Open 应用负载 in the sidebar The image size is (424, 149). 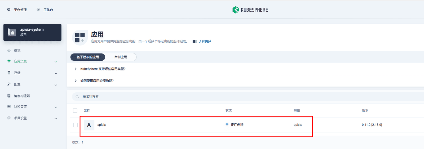point(20,61)
